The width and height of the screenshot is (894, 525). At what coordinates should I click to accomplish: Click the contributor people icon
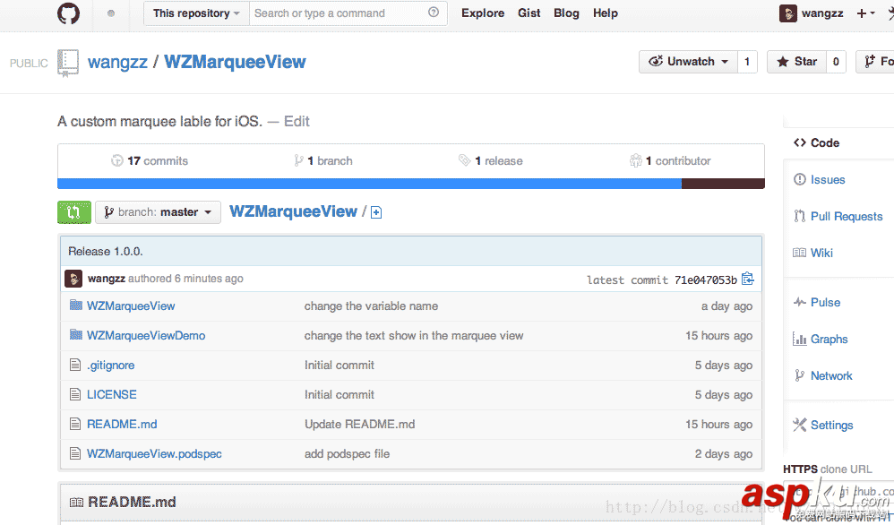click(x=636, y=160)
